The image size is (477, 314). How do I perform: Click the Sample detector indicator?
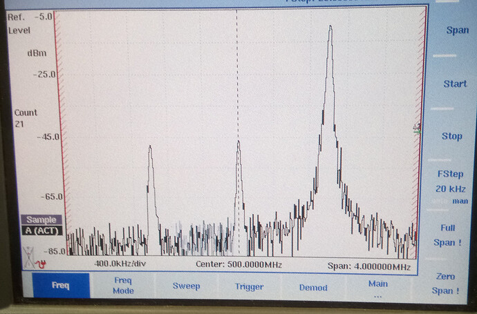pos(41,219)
